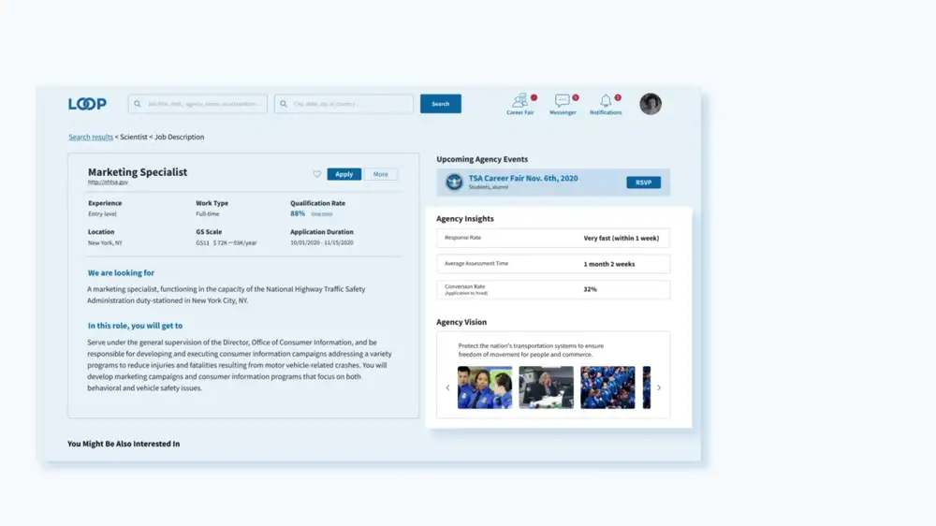Click the job title search field
The height and width of the screenshot is (526, 936).
tap(197, 104)
